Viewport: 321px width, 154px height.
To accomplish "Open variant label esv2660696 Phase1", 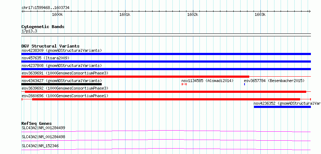I will point(65,96).
